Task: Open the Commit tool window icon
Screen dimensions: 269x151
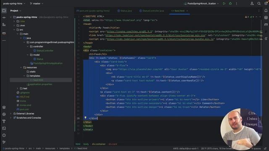Action: coord(4,18)
